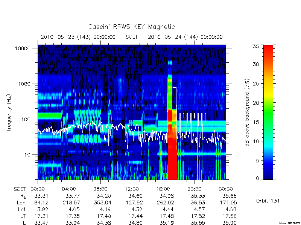The width and height of the screenshot is (301, 225).
Task: Click the '08:00' time tick label
Action: 100,189
